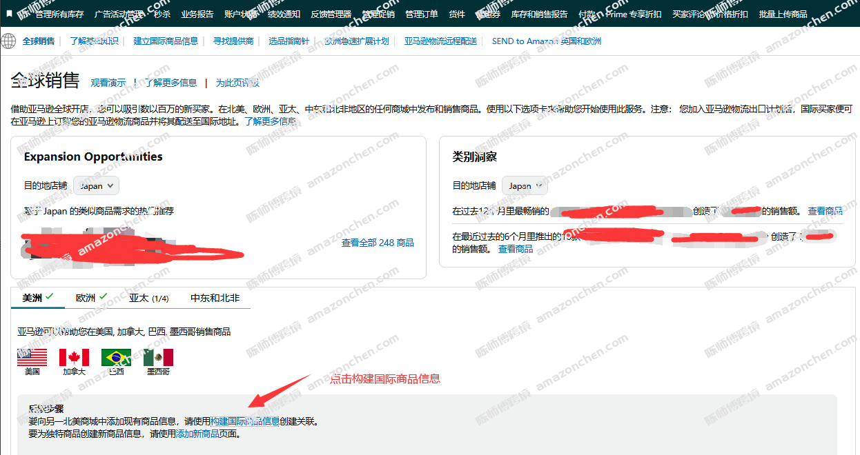Open 类别洞察 目的地店铺 Japan dropdown

tap(525, 185)
